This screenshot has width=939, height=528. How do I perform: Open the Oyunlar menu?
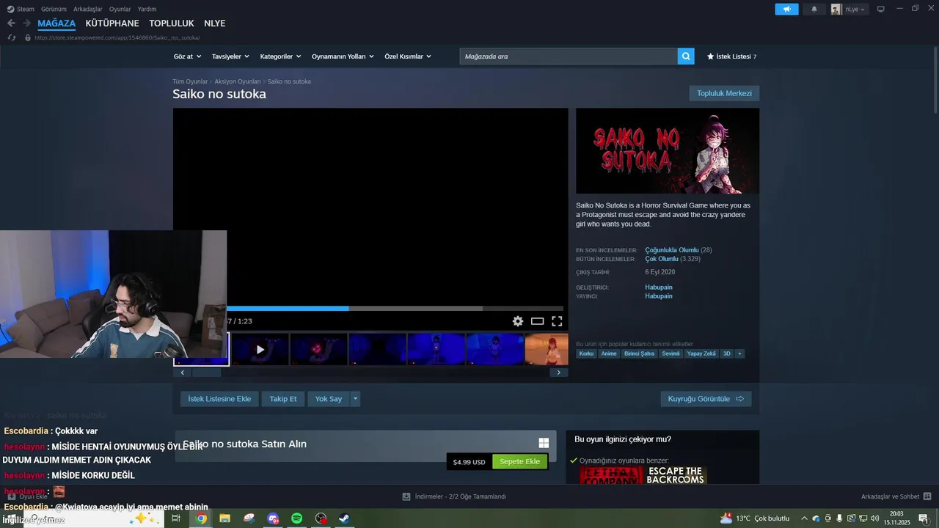[120, 9]
